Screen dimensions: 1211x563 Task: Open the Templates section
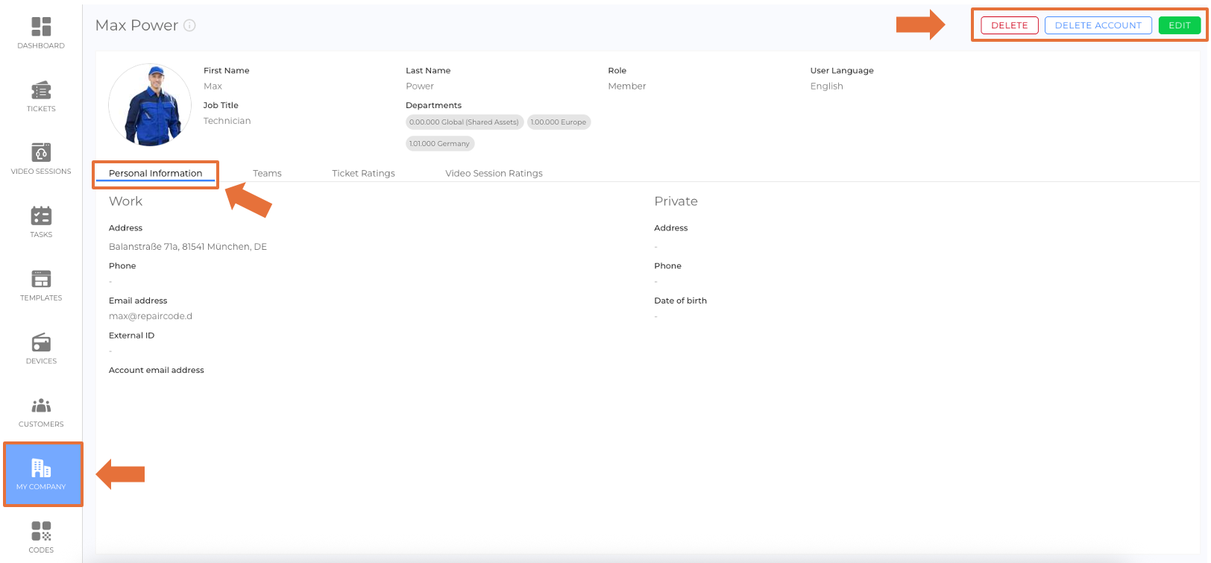click(x=41, y=286)
